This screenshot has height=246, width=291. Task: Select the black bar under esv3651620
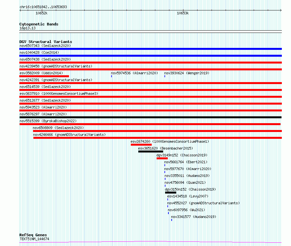(151, 152)
